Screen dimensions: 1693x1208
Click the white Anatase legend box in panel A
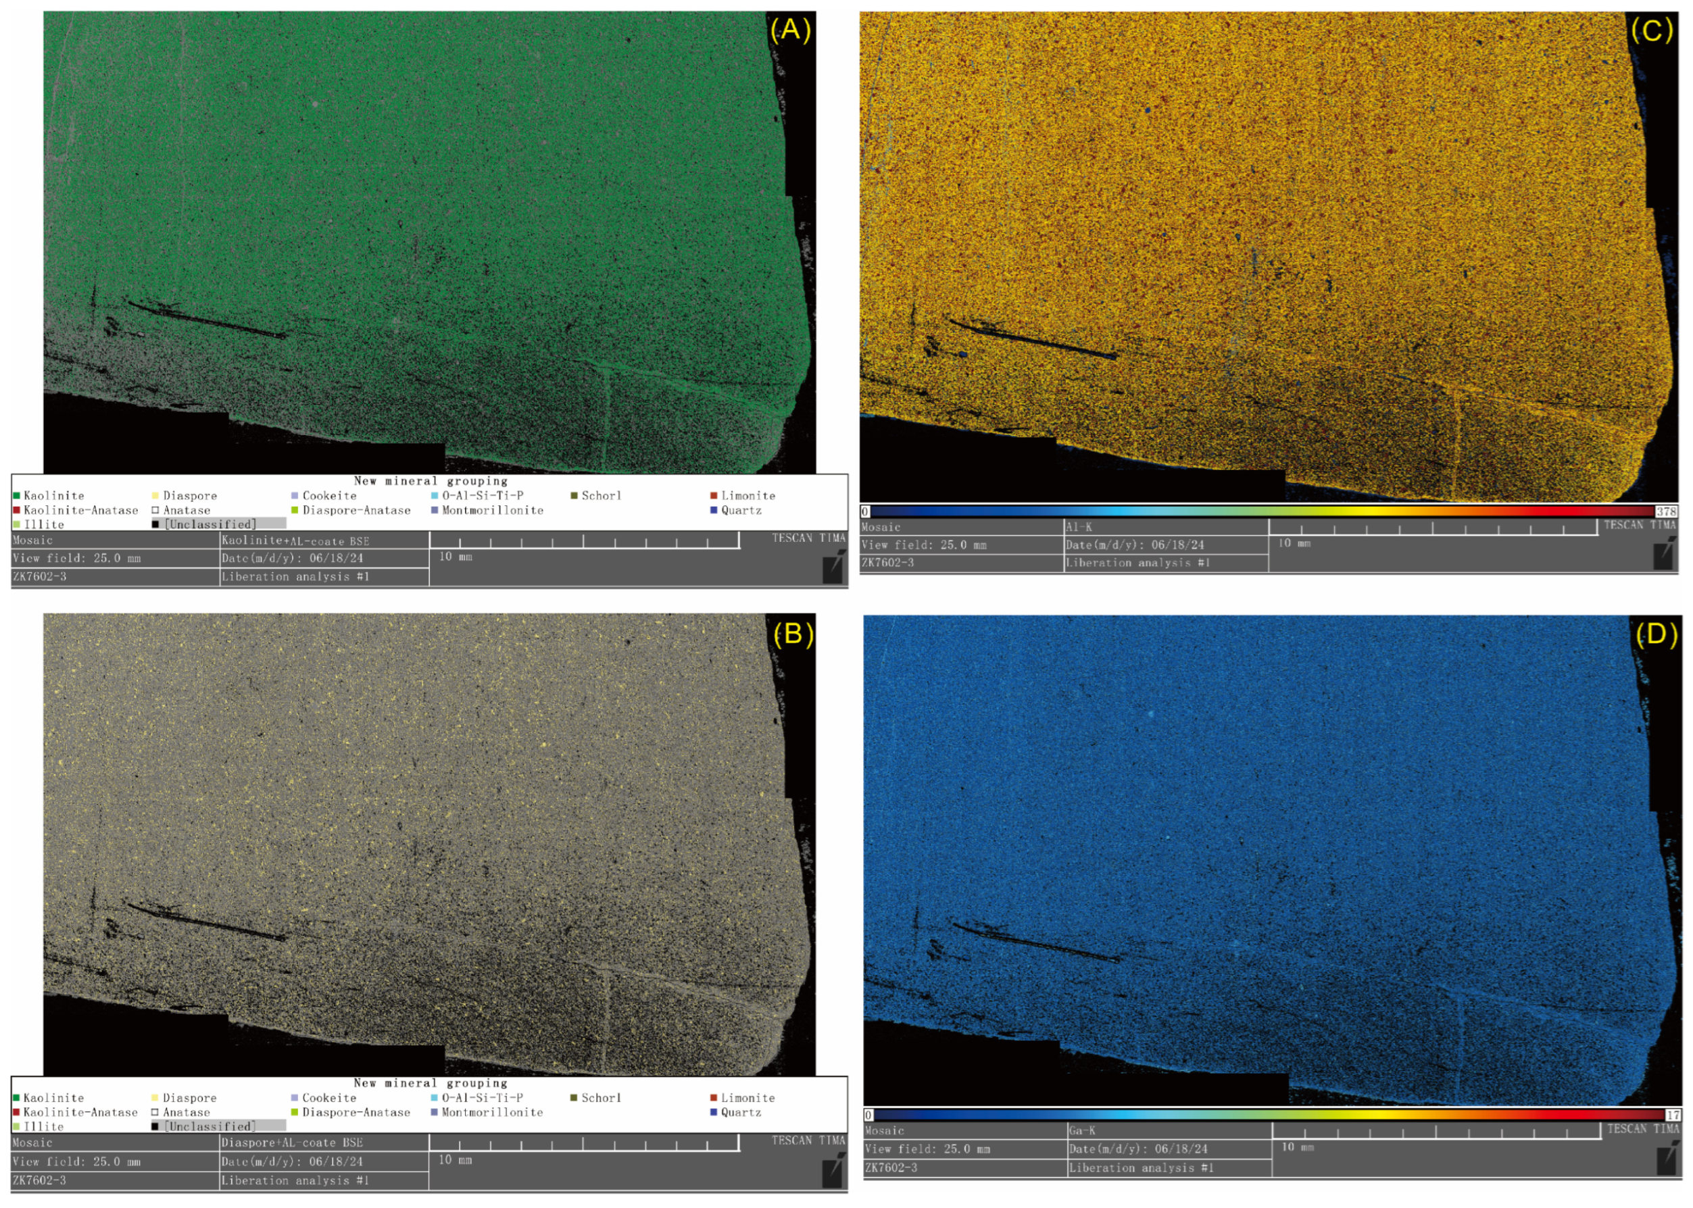(155, 510)
